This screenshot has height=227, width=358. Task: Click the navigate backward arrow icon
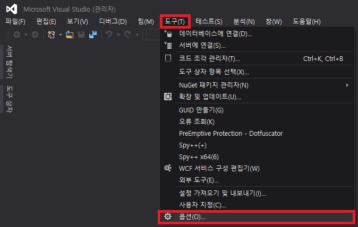17,34
